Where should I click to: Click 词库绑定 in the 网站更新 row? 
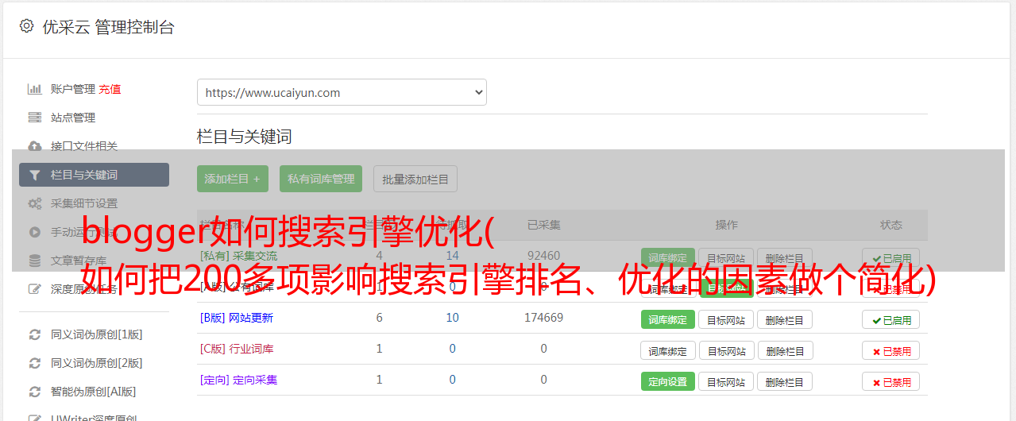tap(667, 319)
